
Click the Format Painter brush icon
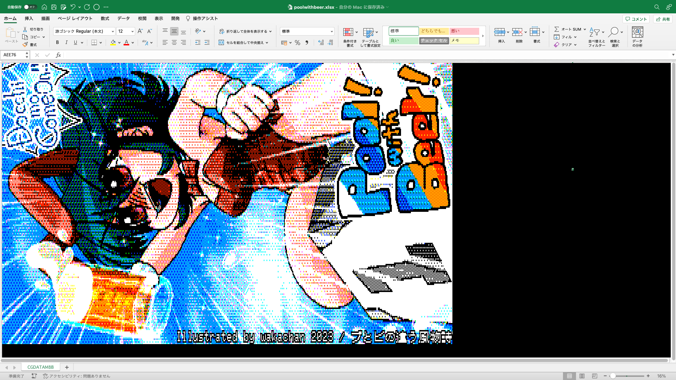(x=25, y=45)
